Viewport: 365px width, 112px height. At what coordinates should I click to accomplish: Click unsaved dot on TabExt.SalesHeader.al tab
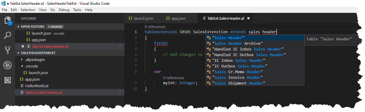(248, 19)
